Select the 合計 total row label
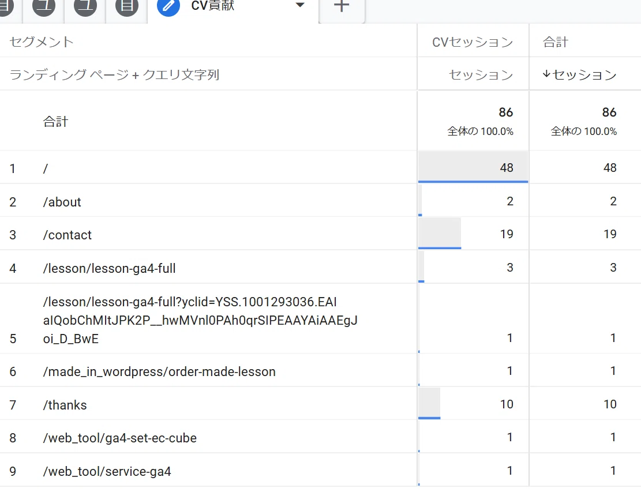 point(55,121)
